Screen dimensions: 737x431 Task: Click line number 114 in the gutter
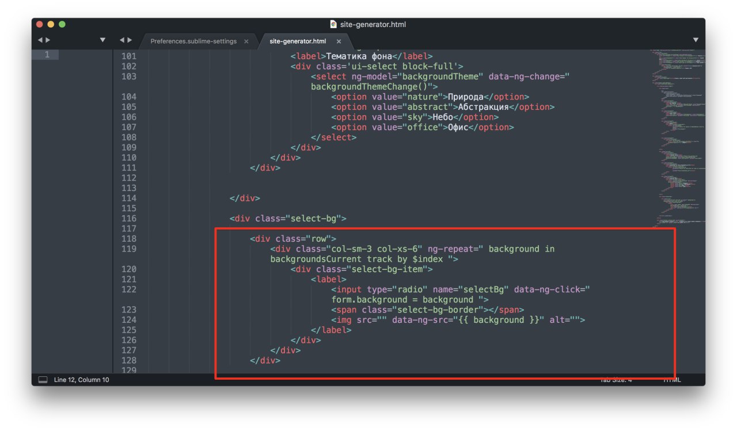tap(129, 198)
